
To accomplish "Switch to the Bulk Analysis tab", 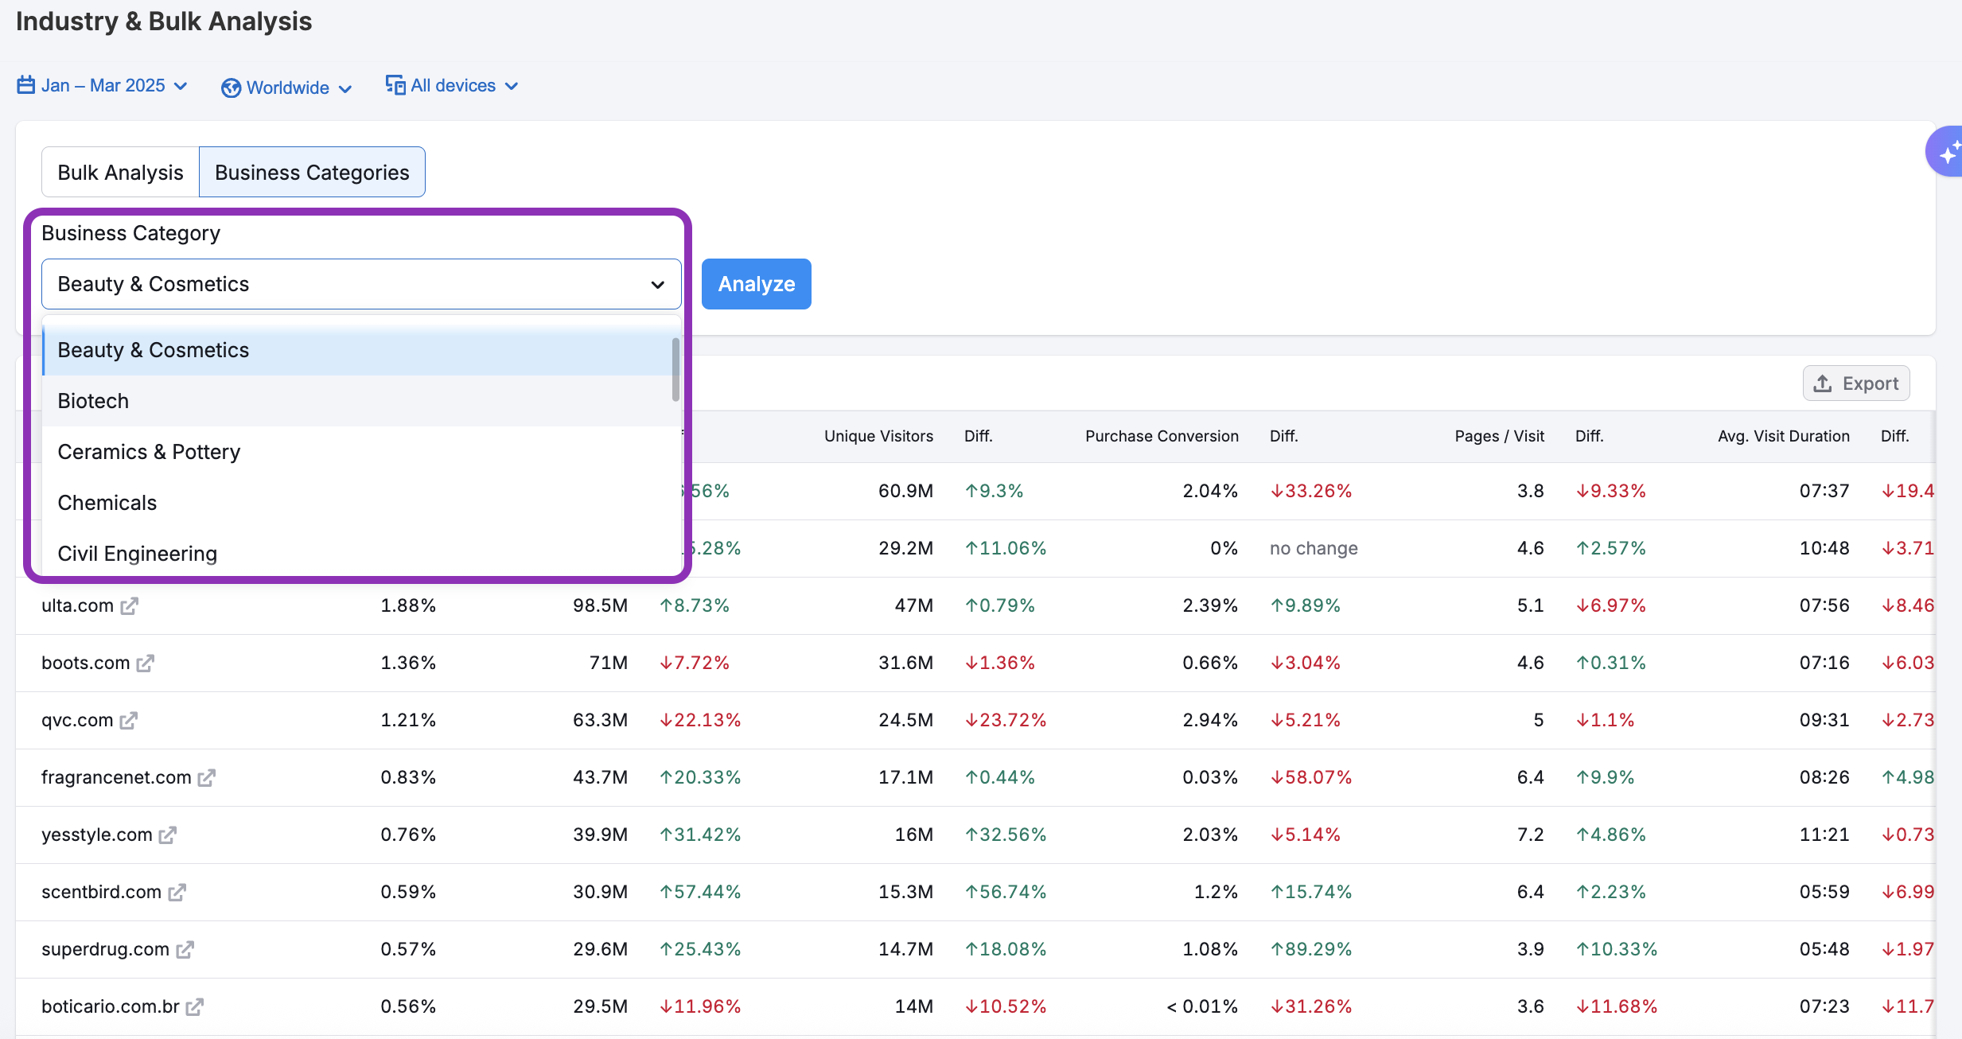I will [x=119, y=171].
